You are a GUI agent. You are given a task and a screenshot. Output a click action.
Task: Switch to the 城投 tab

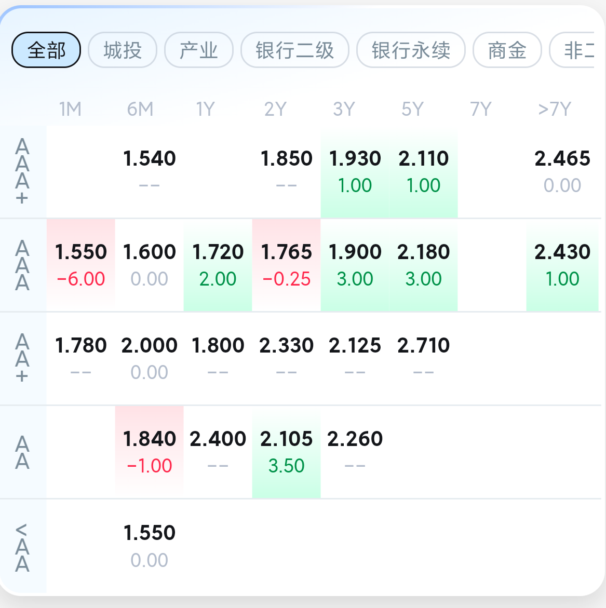pyautogui.click(x=123, y=50)
